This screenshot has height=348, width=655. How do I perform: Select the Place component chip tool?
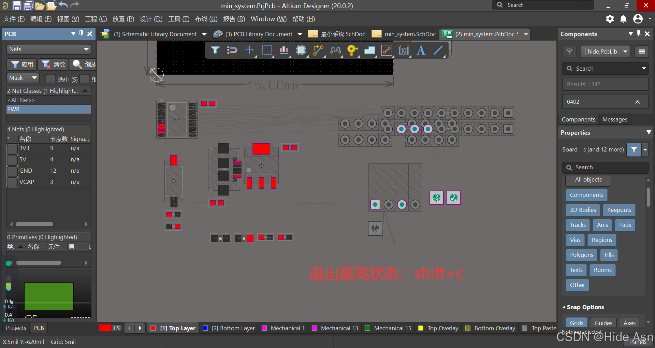(301, 50)
